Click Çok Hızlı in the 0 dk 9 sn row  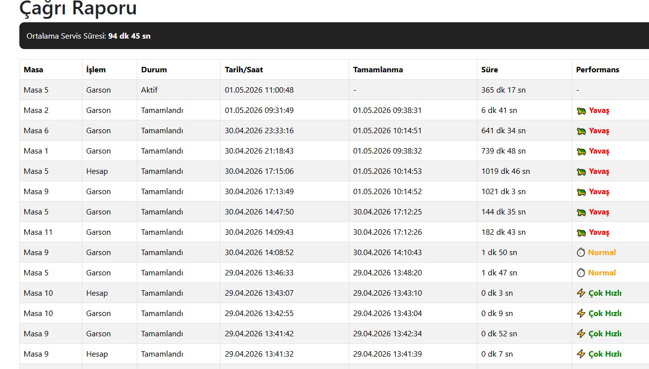point(605,314)
